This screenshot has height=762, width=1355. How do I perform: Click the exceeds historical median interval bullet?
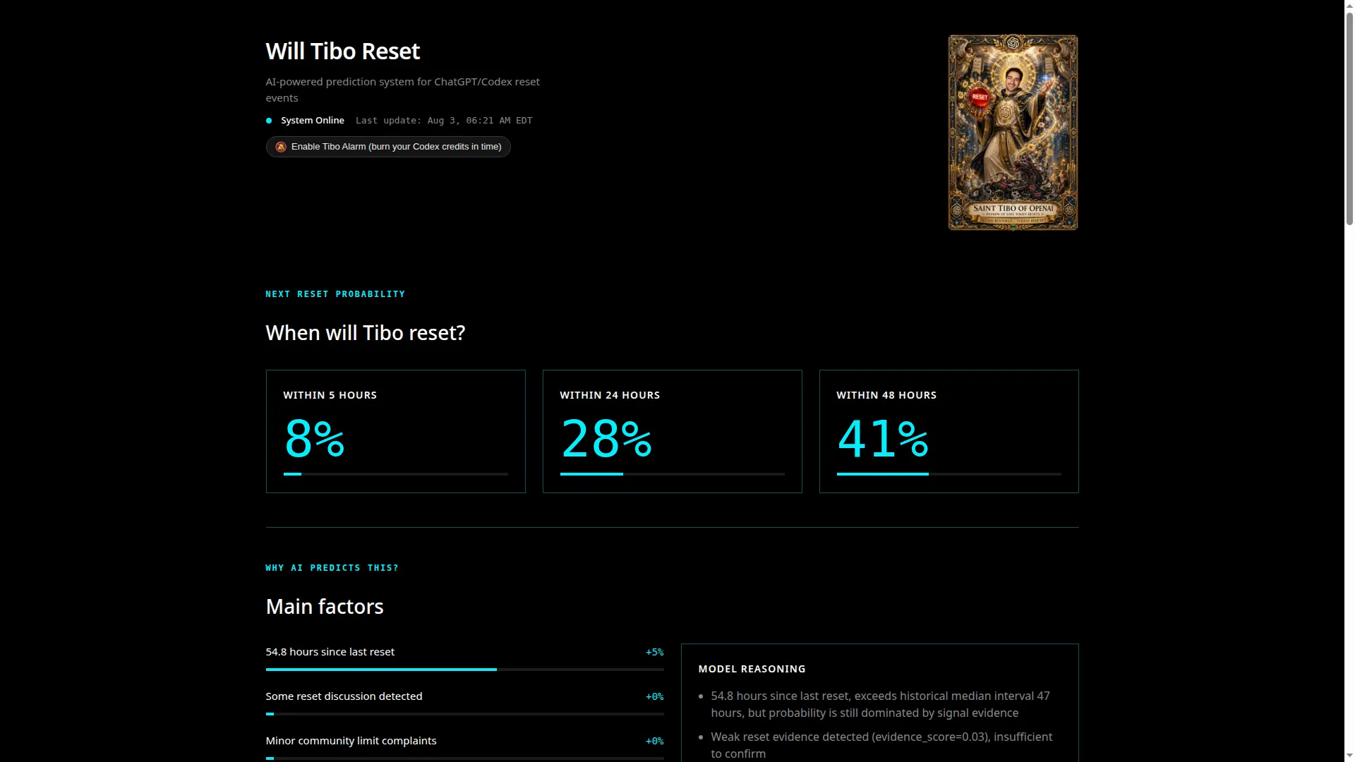click(881, 704)
